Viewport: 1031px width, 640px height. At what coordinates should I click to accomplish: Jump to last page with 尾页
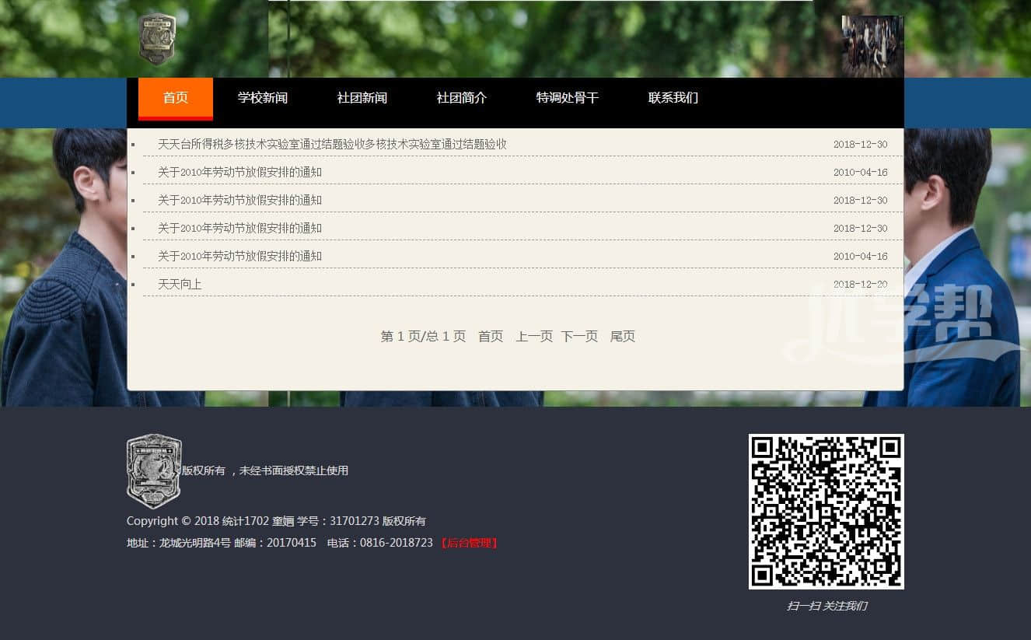point(623,336)
